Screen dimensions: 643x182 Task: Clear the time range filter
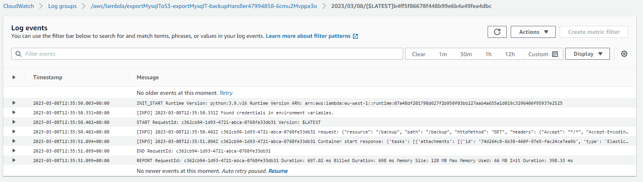[418, 54]
